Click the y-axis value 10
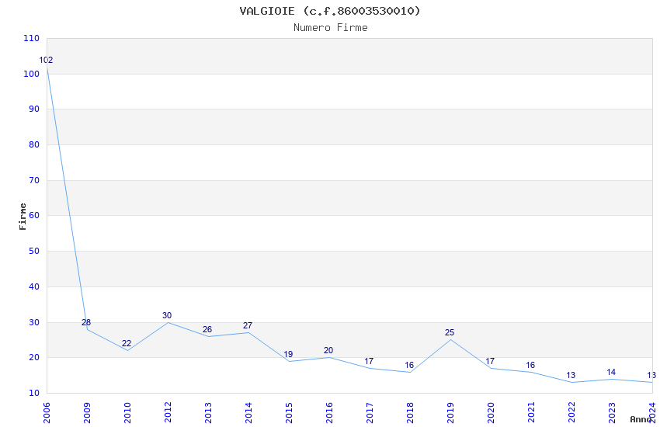The height and width of the screenshot is (427, 660). pos(33,394)
